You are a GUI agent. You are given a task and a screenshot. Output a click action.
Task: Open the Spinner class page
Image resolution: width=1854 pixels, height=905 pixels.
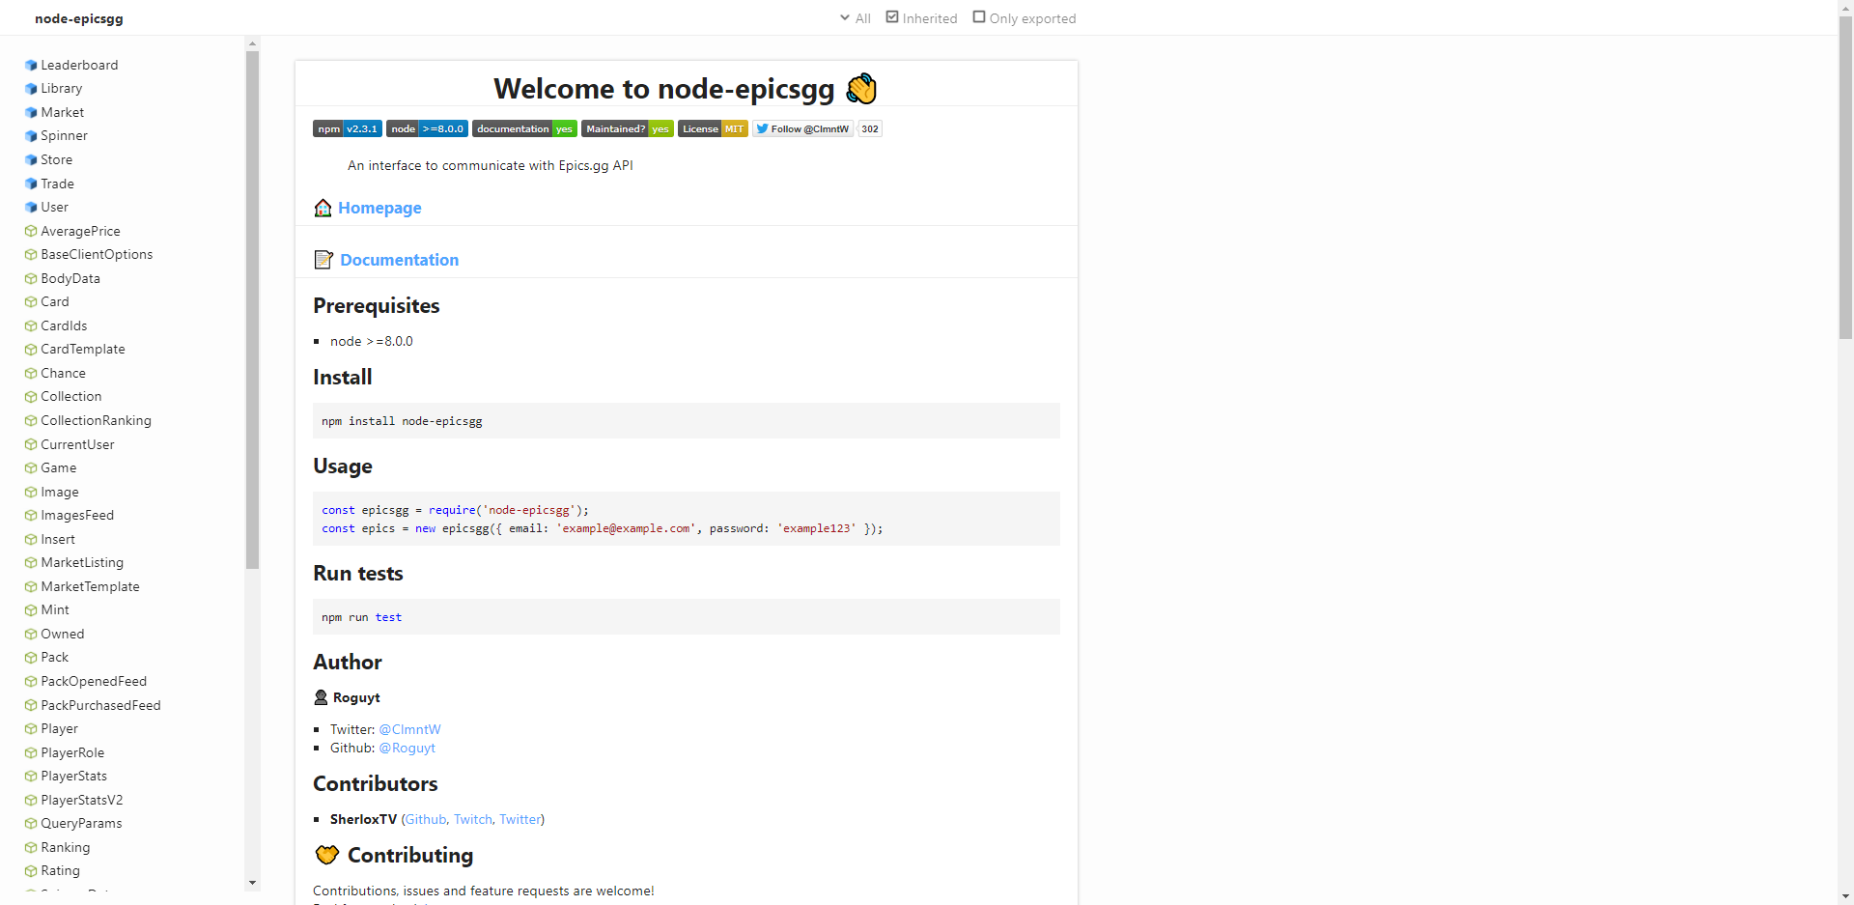point(64,135)
